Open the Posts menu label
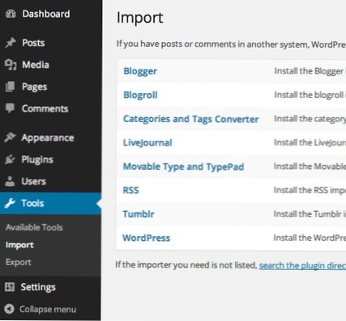 [33, 43]
